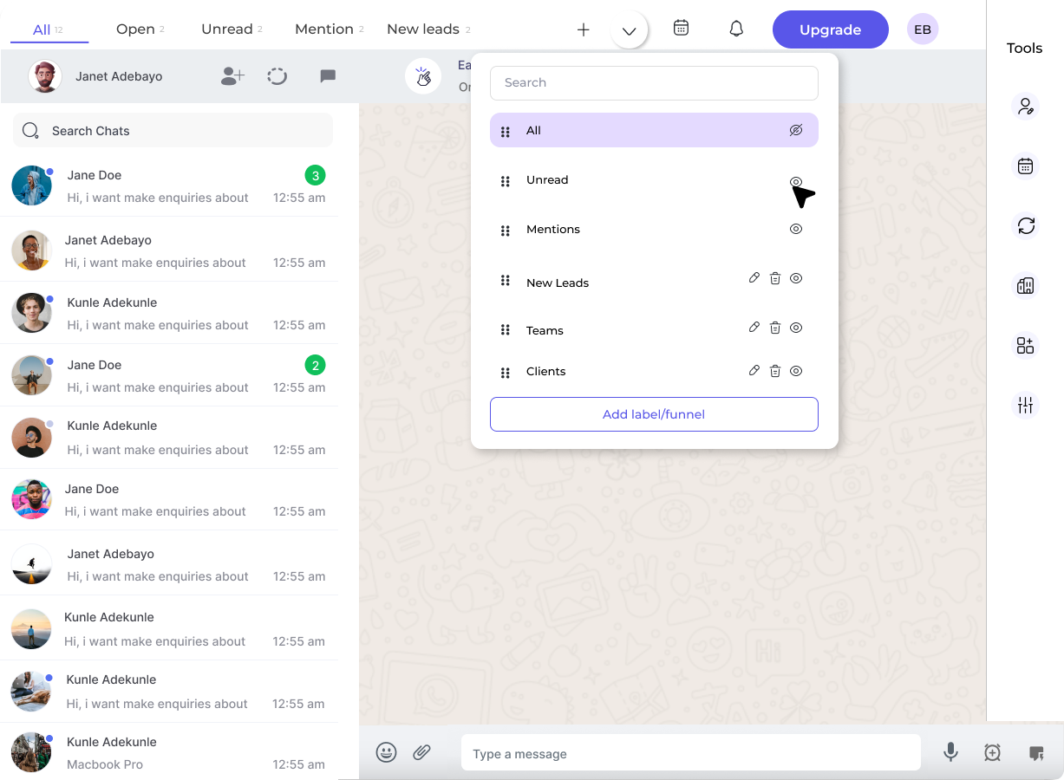Screen dimensions: 1064x780
Task: Hide the New Leads label with eye icon
Action: click(x=796, y=278)
